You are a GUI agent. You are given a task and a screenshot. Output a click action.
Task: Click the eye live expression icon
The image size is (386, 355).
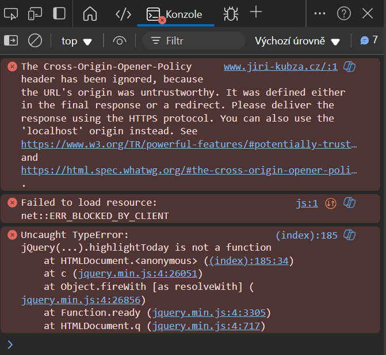pos(120,41)
